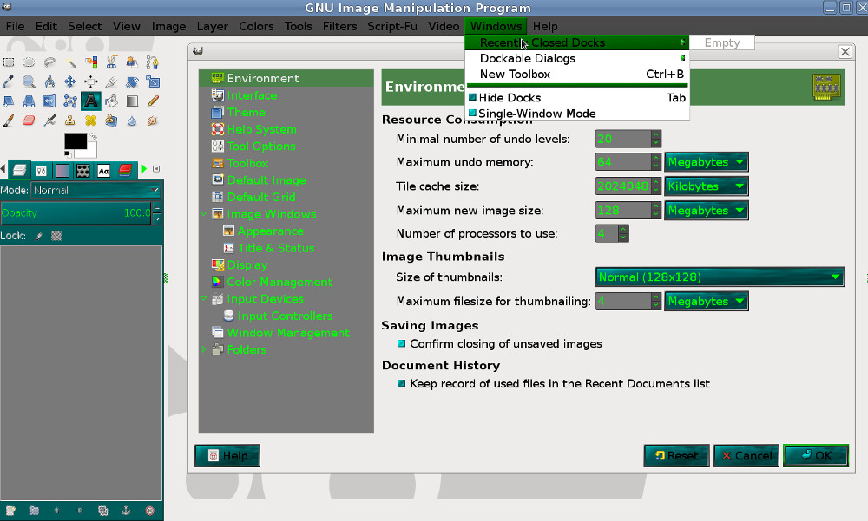Open the layer Mode dropdown
Image resolution: width=868 pixels, height=521 pixels.
click(x=95, y=190)
